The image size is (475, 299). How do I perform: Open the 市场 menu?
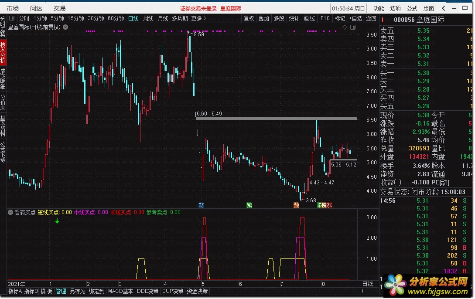pos(12,8)
